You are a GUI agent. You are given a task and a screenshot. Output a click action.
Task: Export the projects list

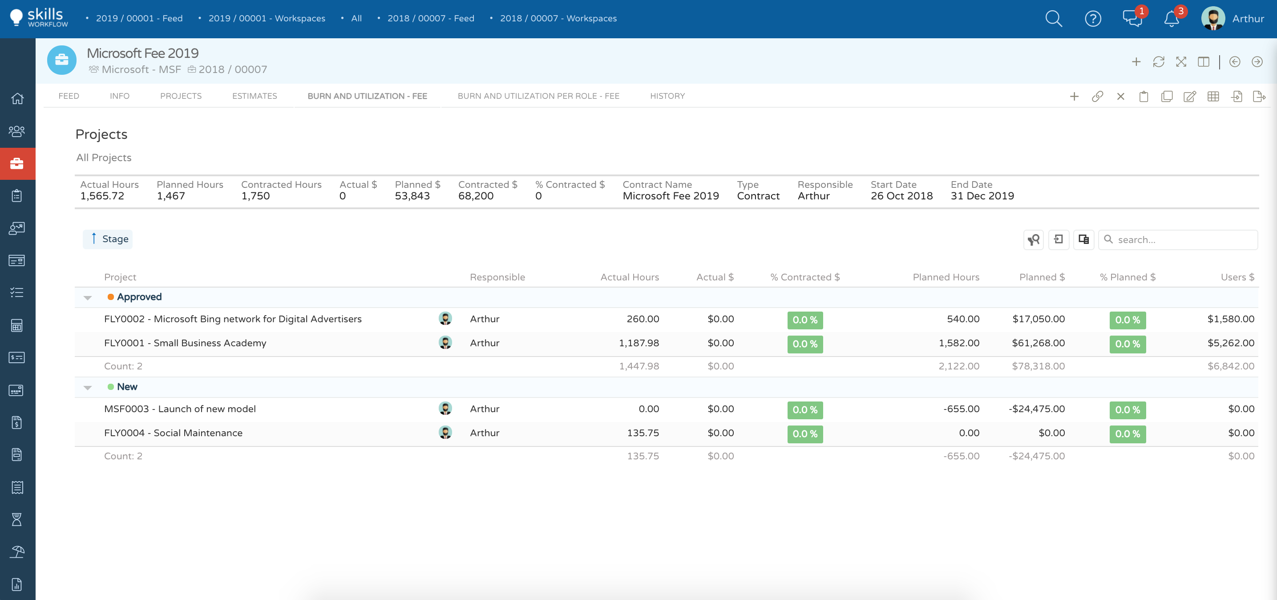click(x=1259, y=96)
